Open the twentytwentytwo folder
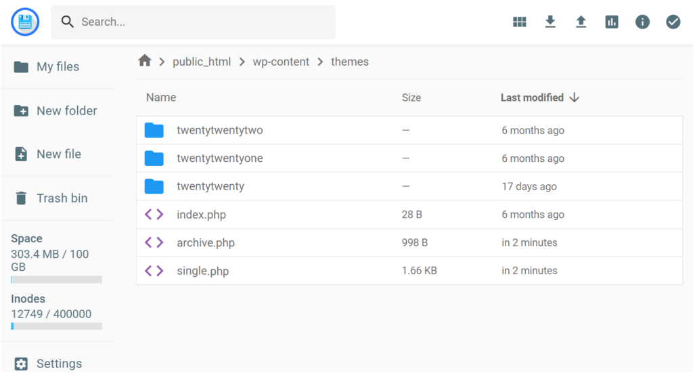This screenshot has width=693, height=373. pyautogui.click(x=219, y=131)
